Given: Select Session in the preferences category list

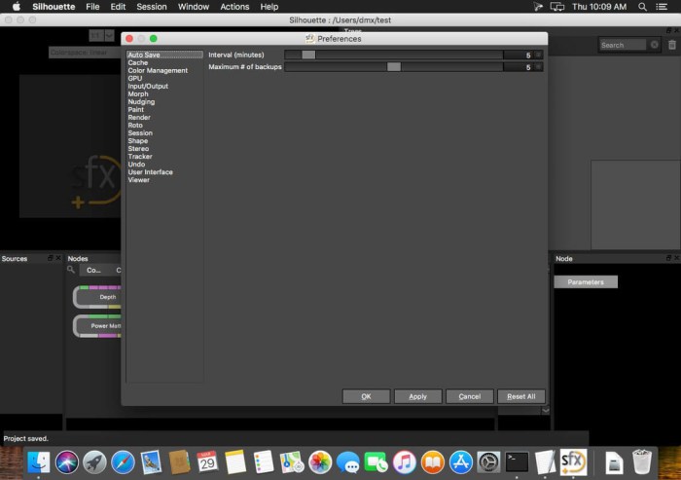Looking at the screenshot, I should pos(140,133).
